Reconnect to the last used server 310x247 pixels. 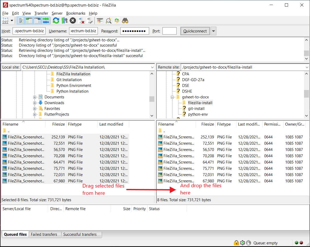tap(89, 21)
